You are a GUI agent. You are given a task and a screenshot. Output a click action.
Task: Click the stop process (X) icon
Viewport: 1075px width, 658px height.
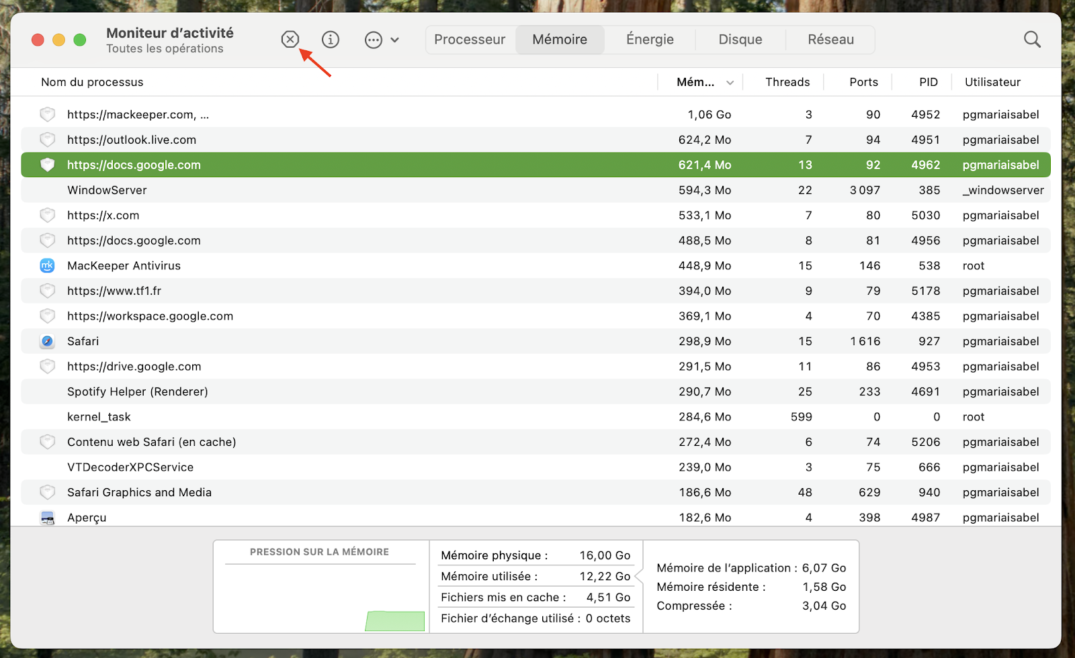coord(290,39)
